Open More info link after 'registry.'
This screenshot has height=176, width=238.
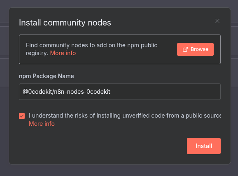tap(63, 53)
